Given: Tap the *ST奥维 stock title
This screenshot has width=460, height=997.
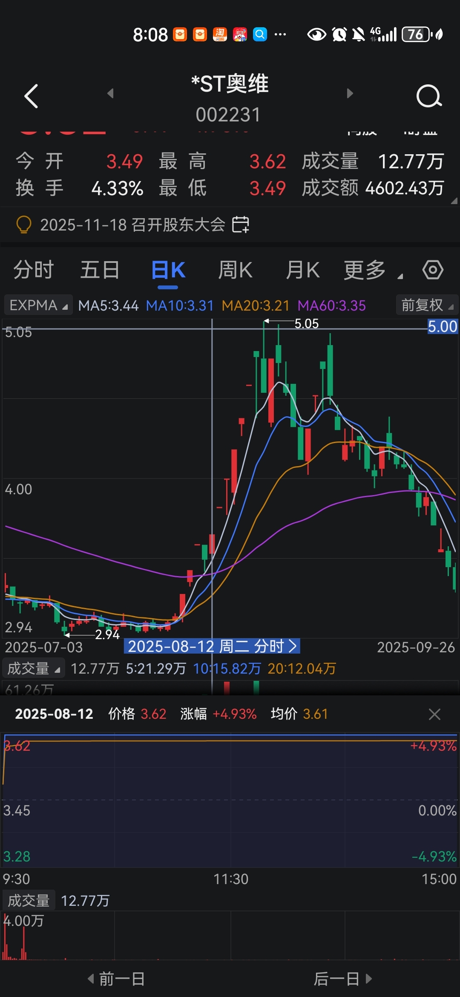Looking at the screenshot, I should point(230,84).
